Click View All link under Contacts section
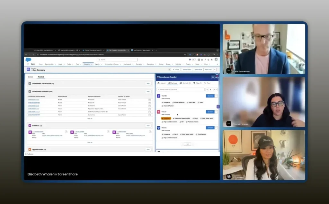Image resolution: width=329 pixels, height=204 pixels. pos(90,142)
